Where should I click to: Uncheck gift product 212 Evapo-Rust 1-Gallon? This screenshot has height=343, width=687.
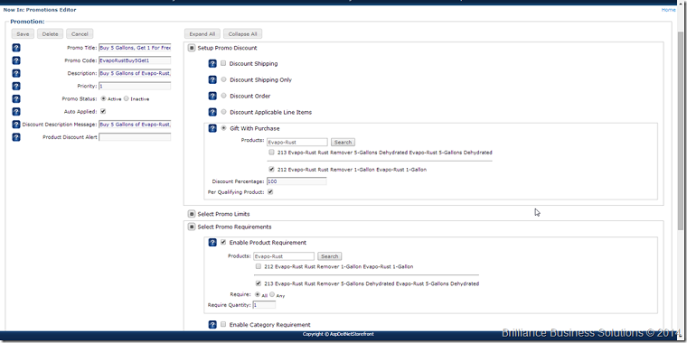click(272, 170)
